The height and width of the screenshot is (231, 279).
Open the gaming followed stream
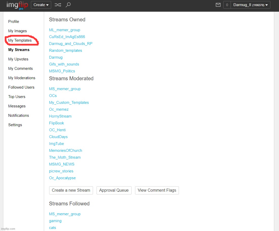pos(55,221)
